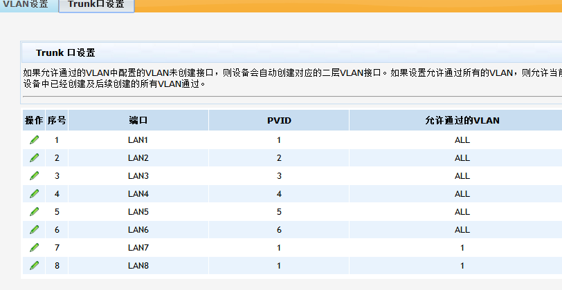Screen dimensions: 562x290
Task: Edit the LAN1 trunk port entry
Action: click(x=34, y=139)
